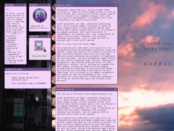Viewport: 174px width, 131px height.
Task: Close the Juke box window
Action: point(49,37)
